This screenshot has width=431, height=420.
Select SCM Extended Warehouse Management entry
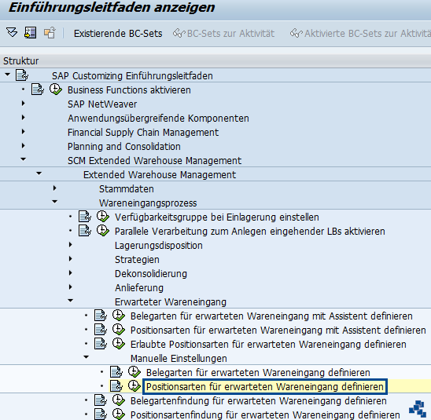coord(154,161)
